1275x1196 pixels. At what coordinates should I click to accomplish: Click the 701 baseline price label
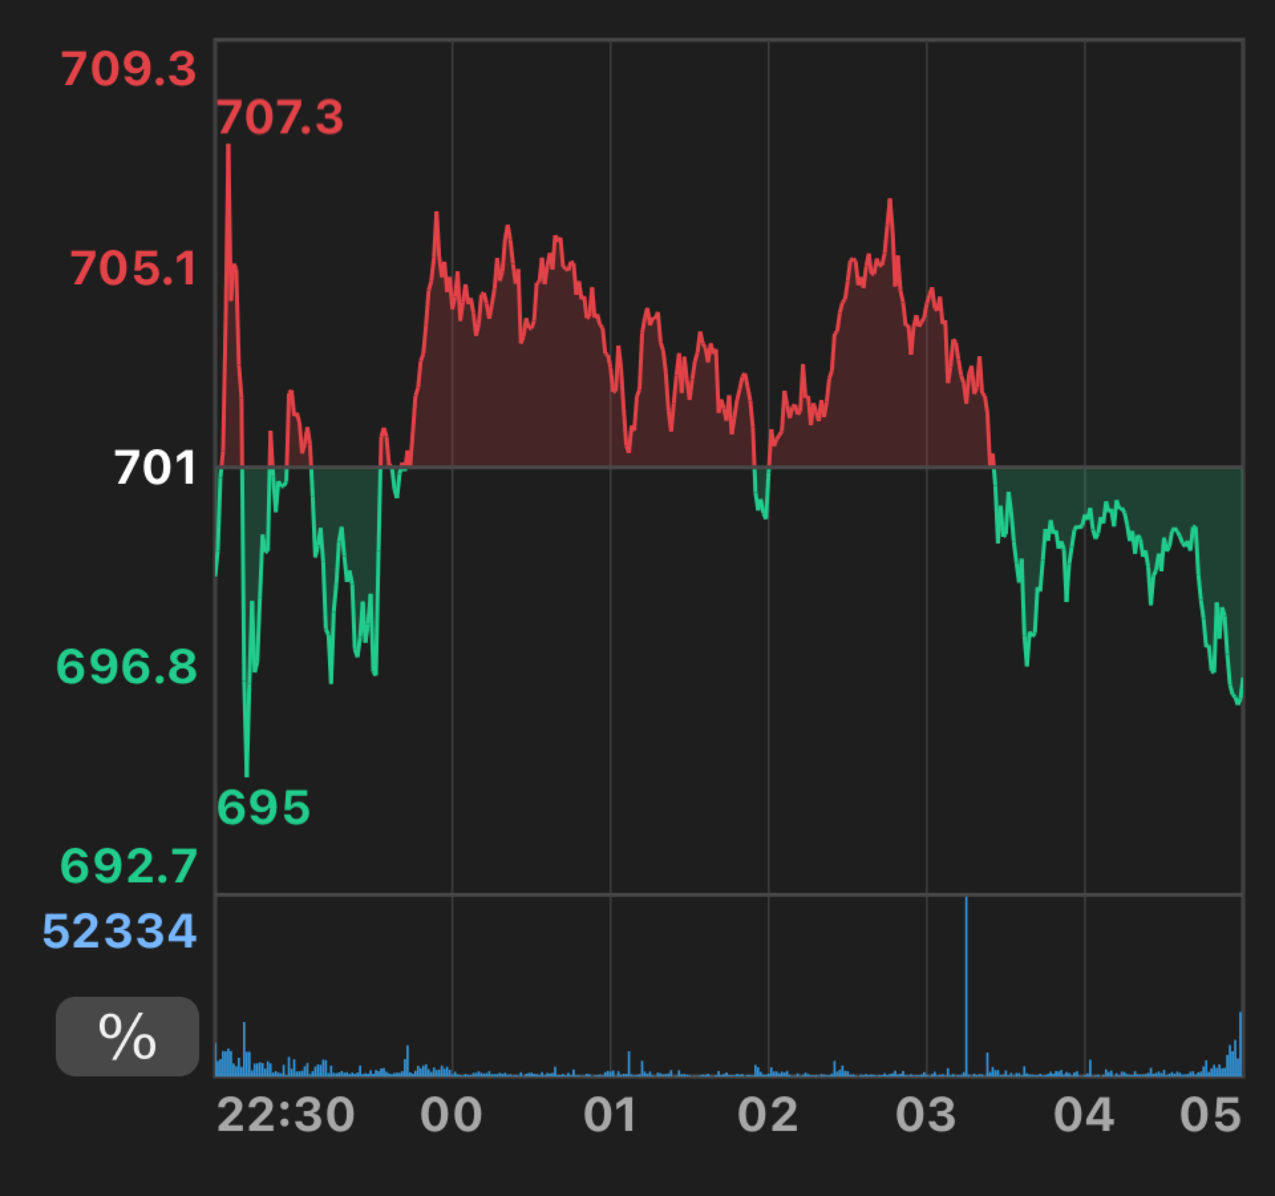tap(155, 468)
